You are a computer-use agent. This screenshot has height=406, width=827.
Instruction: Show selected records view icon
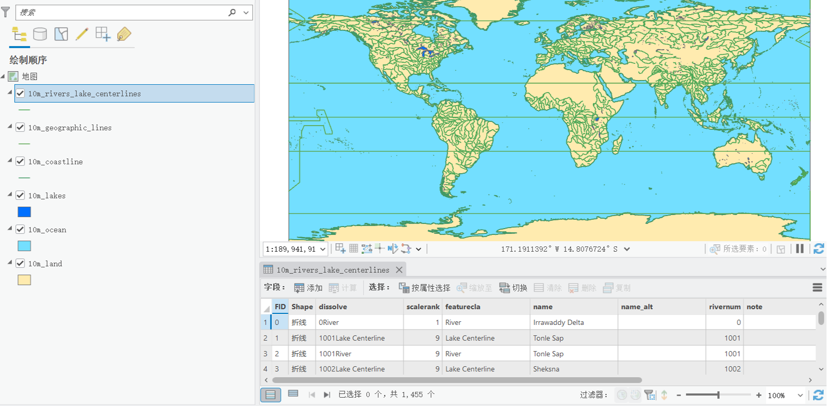pyautogui.click(x=293, y=394)
